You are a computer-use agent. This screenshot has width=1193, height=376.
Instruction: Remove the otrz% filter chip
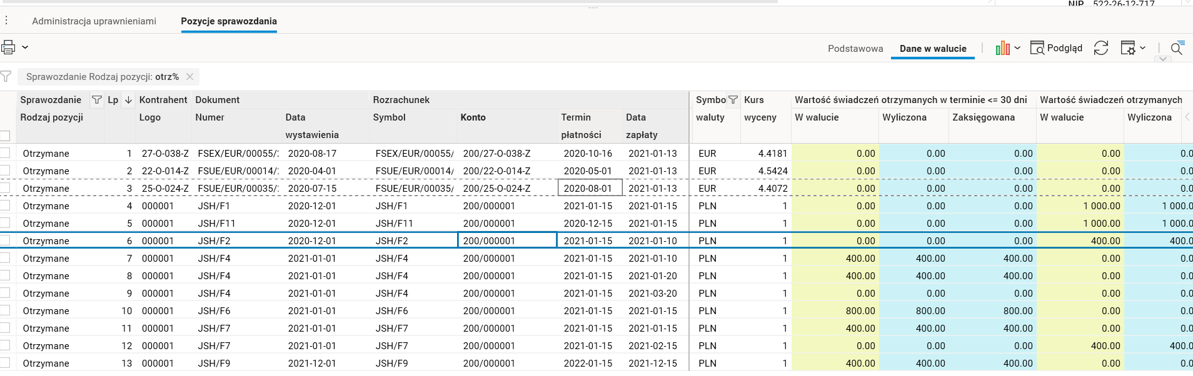[190, 77]
